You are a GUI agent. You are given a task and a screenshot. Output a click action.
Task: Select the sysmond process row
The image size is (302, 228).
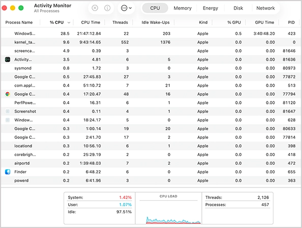point(151,68)
